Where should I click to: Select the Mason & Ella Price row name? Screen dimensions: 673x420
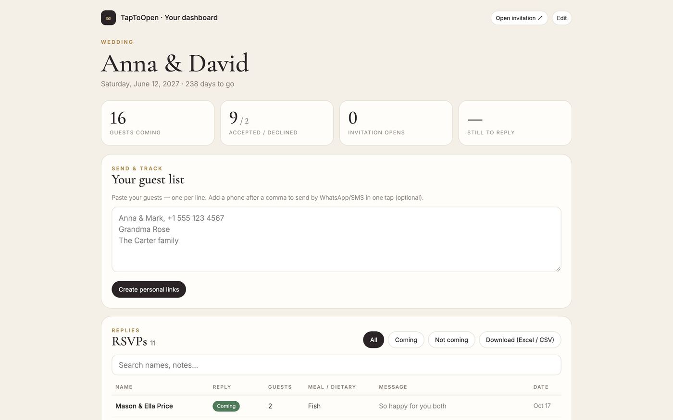[x=144, y=406]
